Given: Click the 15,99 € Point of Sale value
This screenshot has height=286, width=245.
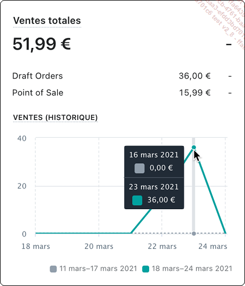Looking at the screenshot, I should point(195,93).
